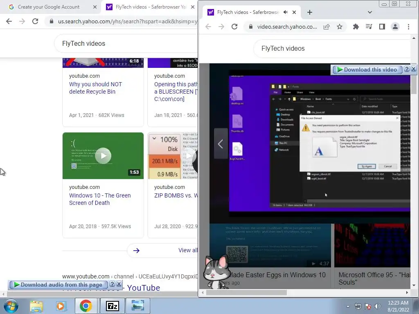
Task: Click FlyTech videos search box in left window
Action: coord(126,43)
